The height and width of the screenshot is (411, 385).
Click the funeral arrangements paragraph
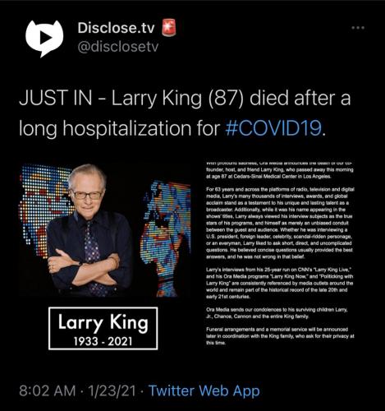pyautogui.click(x=280, y=336)
